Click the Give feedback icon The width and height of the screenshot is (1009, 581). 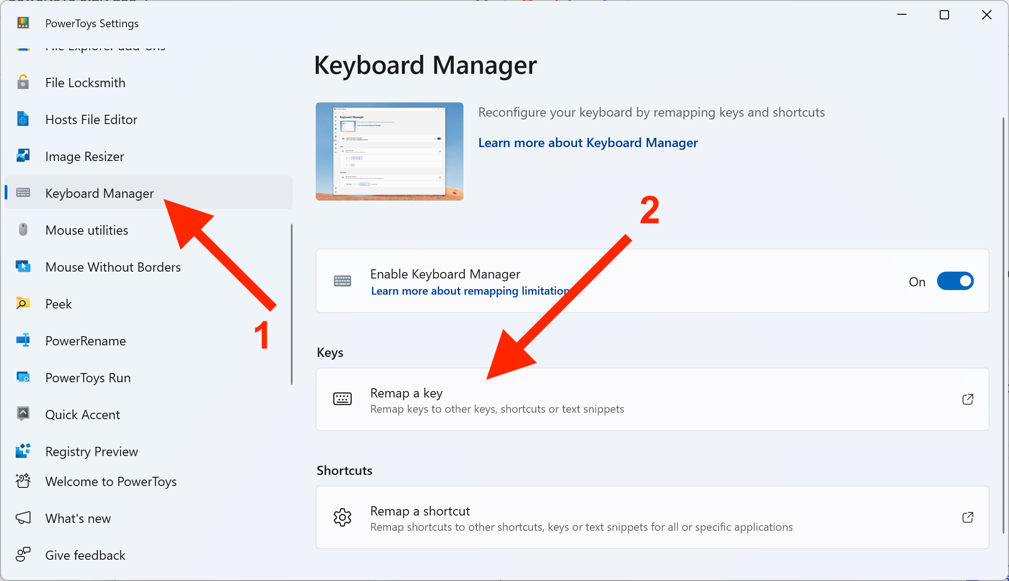(x=23, y=554)
